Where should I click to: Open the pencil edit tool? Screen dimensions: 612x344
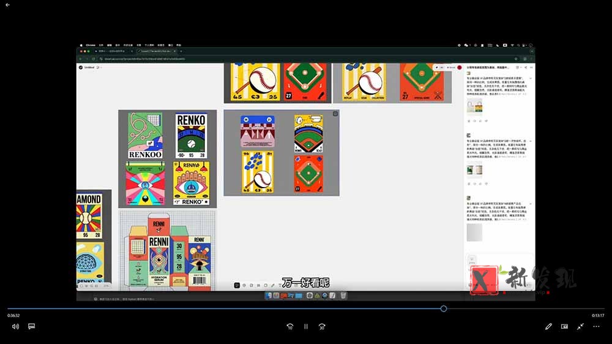pyautogui.click(x=548, y=326)
